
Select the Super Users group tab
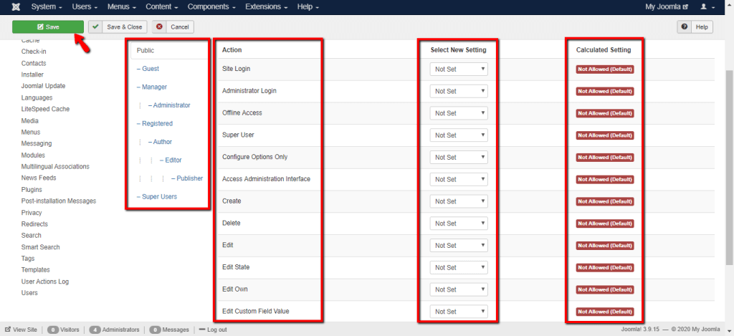coord(157,196)
